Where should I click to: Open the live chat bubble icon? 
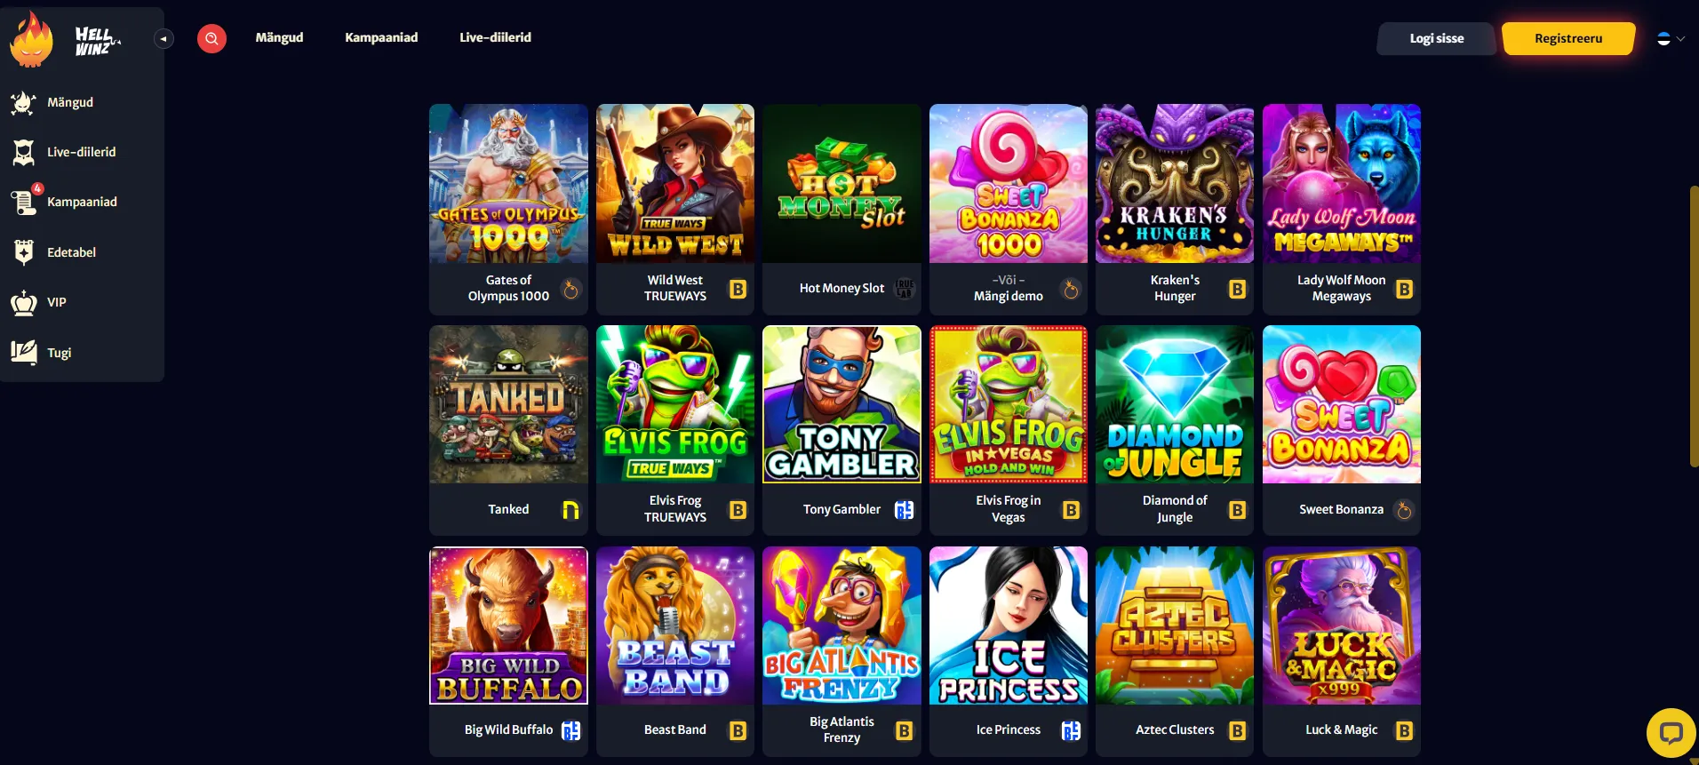tap(1671, 733)
